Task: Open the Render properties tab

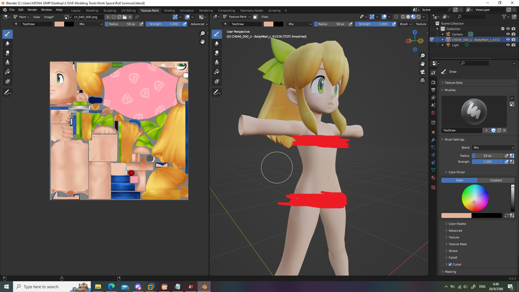Action: click(433, 82)
